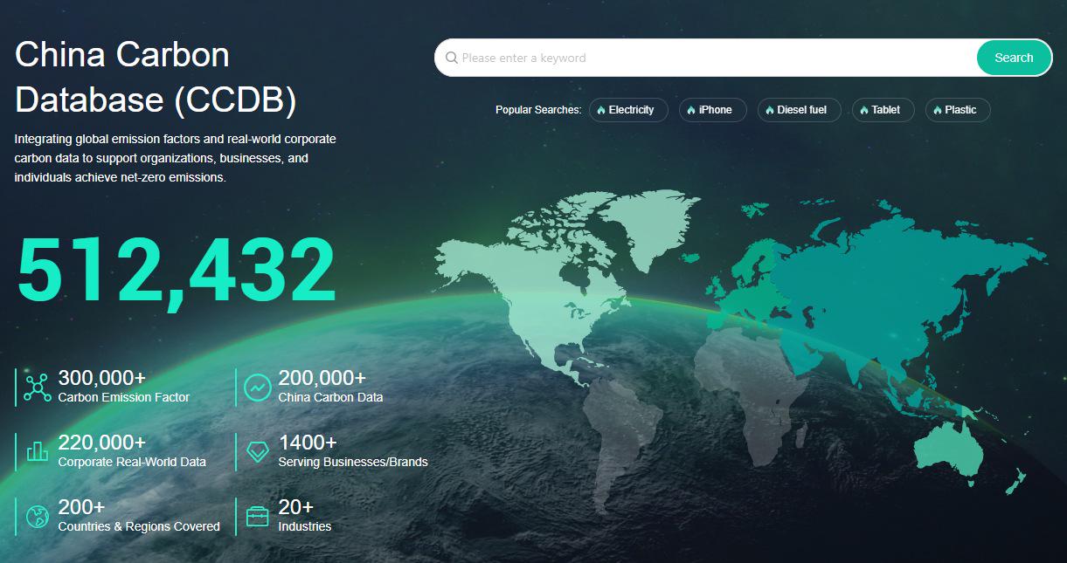Open the Electricity popular search
The height and width of the screenshot is (563, 1067).
(x=628, y=110)
